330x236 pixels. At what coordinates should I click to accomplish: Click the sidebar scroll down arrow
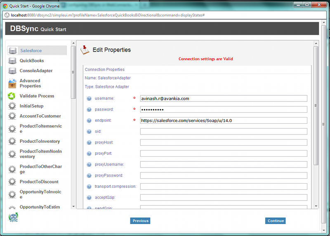[73, 206]
